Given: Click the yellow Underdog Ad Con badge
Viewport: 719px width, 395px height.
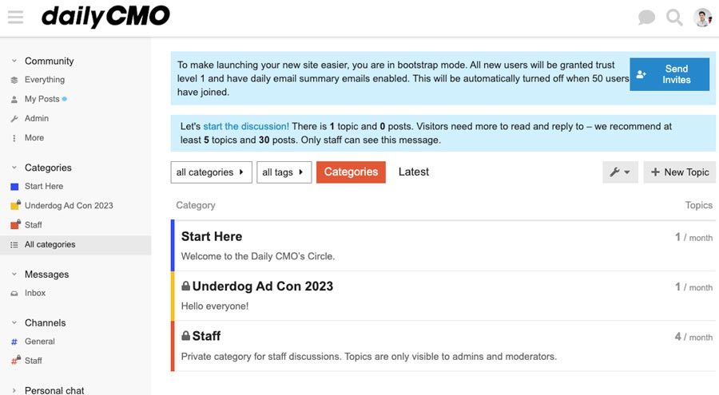Looking at the screenshot, I should tap(15, 205).
